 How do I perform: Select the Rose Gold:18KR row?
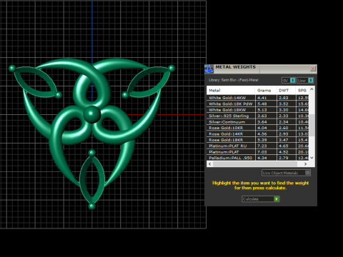click(x=258, y=140)
